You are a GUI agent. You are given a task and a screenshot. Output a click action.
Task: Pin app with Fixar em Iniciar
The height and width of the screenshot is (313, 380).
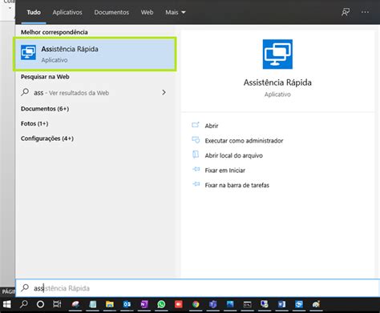tap(224, 171)
